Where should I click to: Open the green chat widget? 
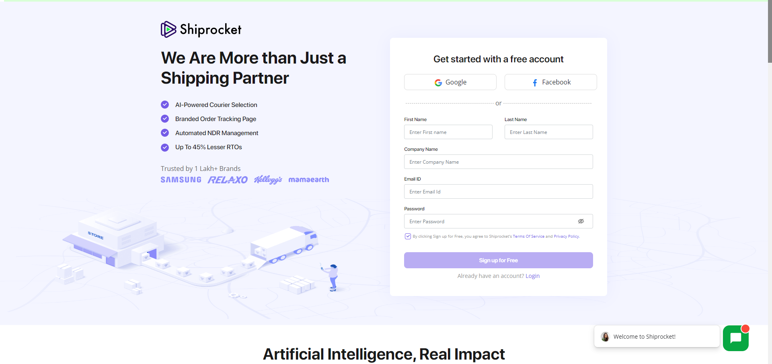point(736,338)
